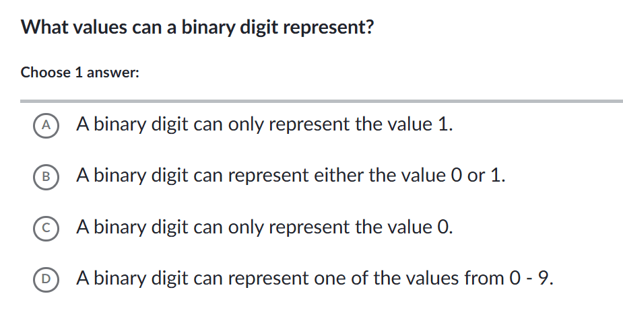Select radio button D

tap(46, 278)
